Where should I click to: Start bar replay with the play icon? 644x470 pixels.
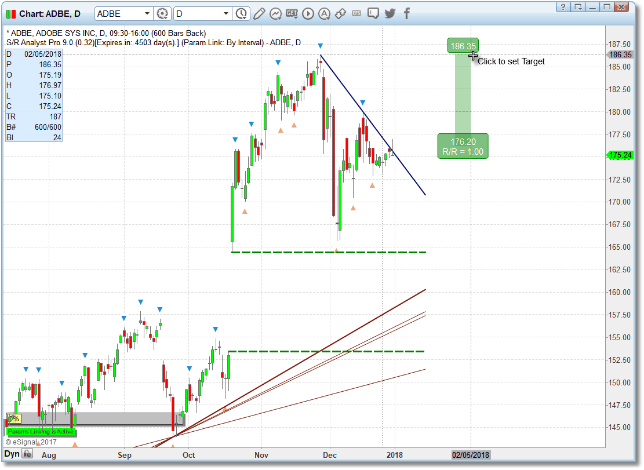[x=308, y=13]
